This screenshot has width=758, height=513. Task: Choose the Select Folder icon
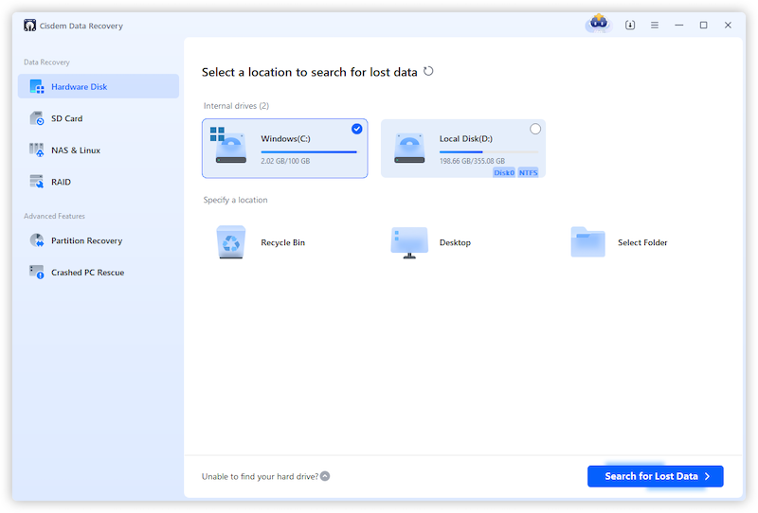[587, 242]
